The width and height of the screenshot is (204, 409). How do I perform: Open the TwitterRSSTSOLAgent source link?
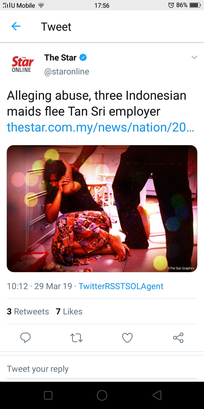(x=121, y=286)
